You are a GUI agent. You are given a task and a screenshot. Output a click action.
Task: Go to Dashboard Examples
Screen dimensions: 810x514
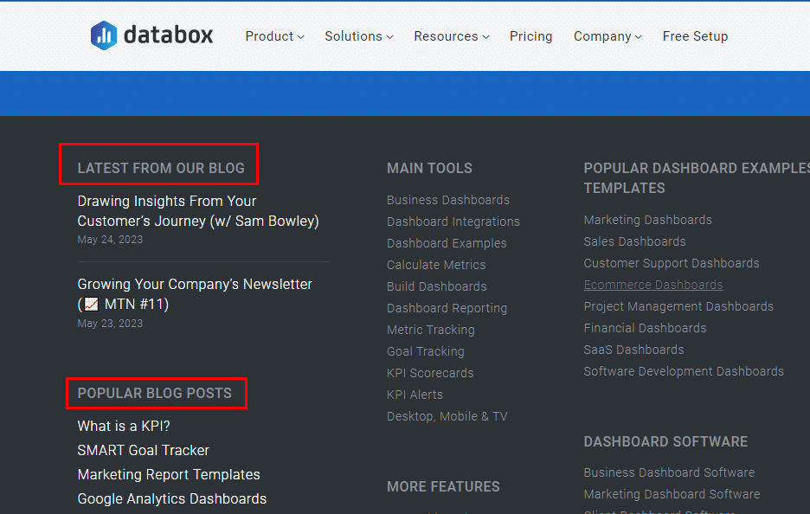coord(447,243)
